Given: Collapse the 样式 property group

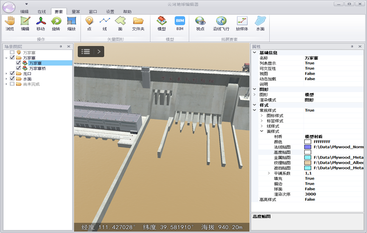Looking at the screenshot, I should (x=255, y=105).
